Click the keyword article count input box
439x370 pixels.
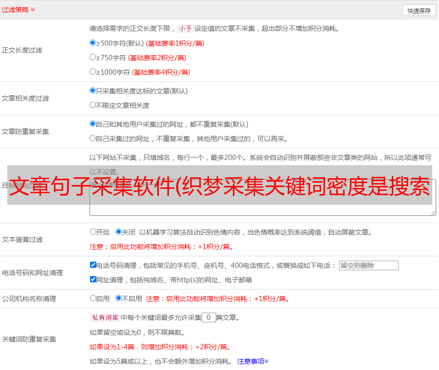click(x=208, y=317)
